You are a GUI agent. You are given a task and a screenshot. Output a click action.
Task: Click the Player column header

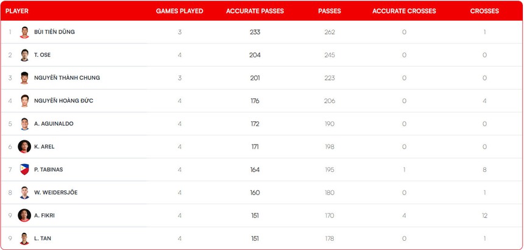click(17, 11)
